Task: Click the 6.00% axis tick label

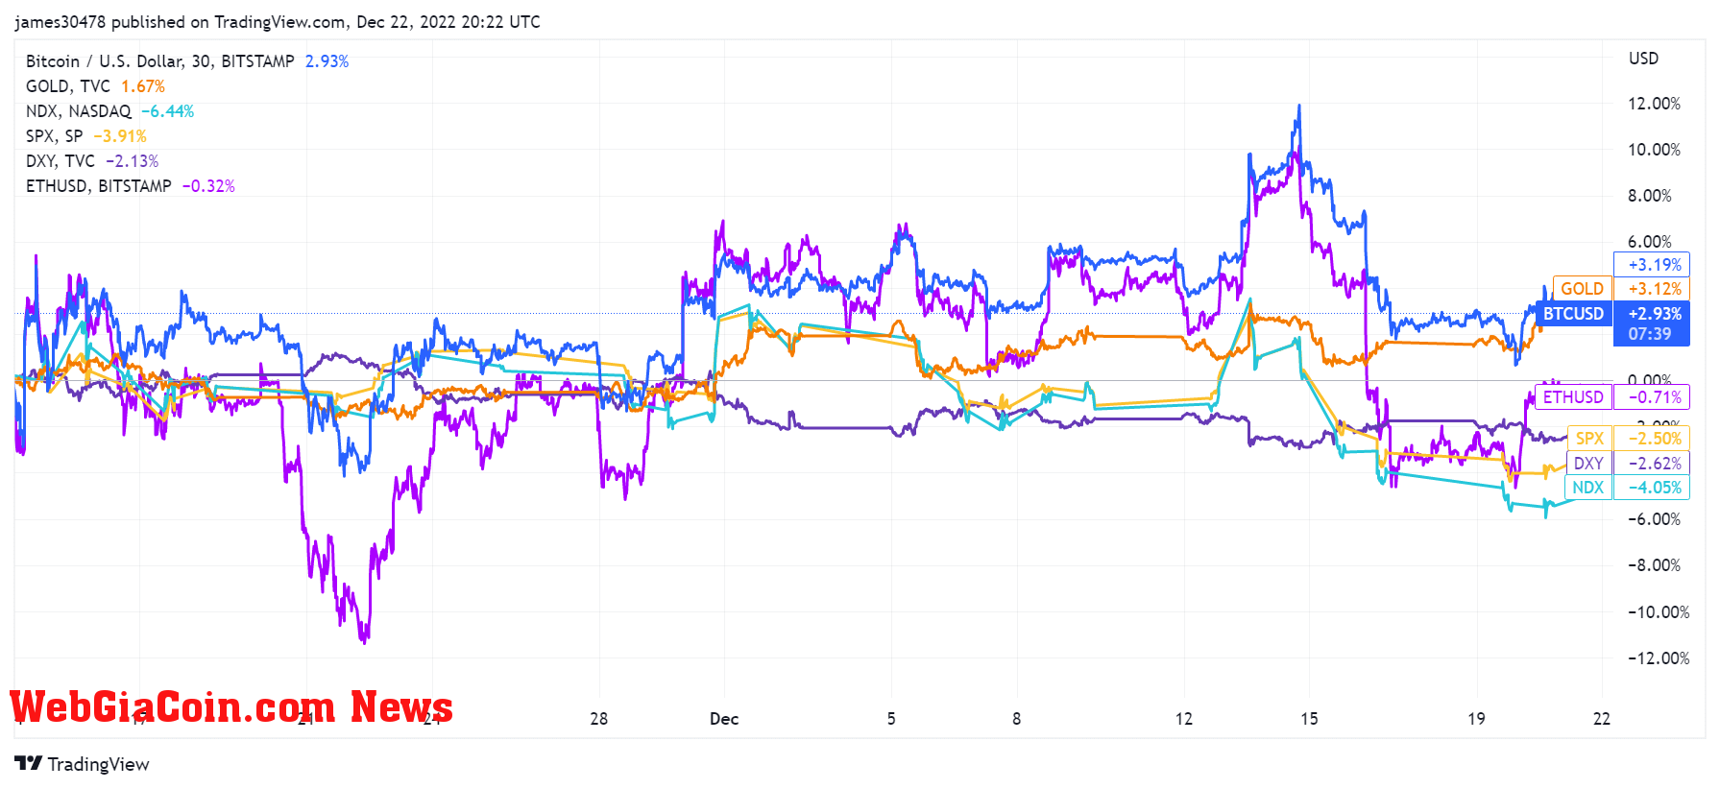Action: (1650, 242)
